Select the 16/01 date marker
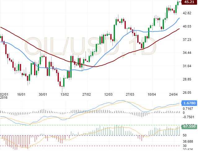This screenshot has width=198, height=151. click(21, 94)
